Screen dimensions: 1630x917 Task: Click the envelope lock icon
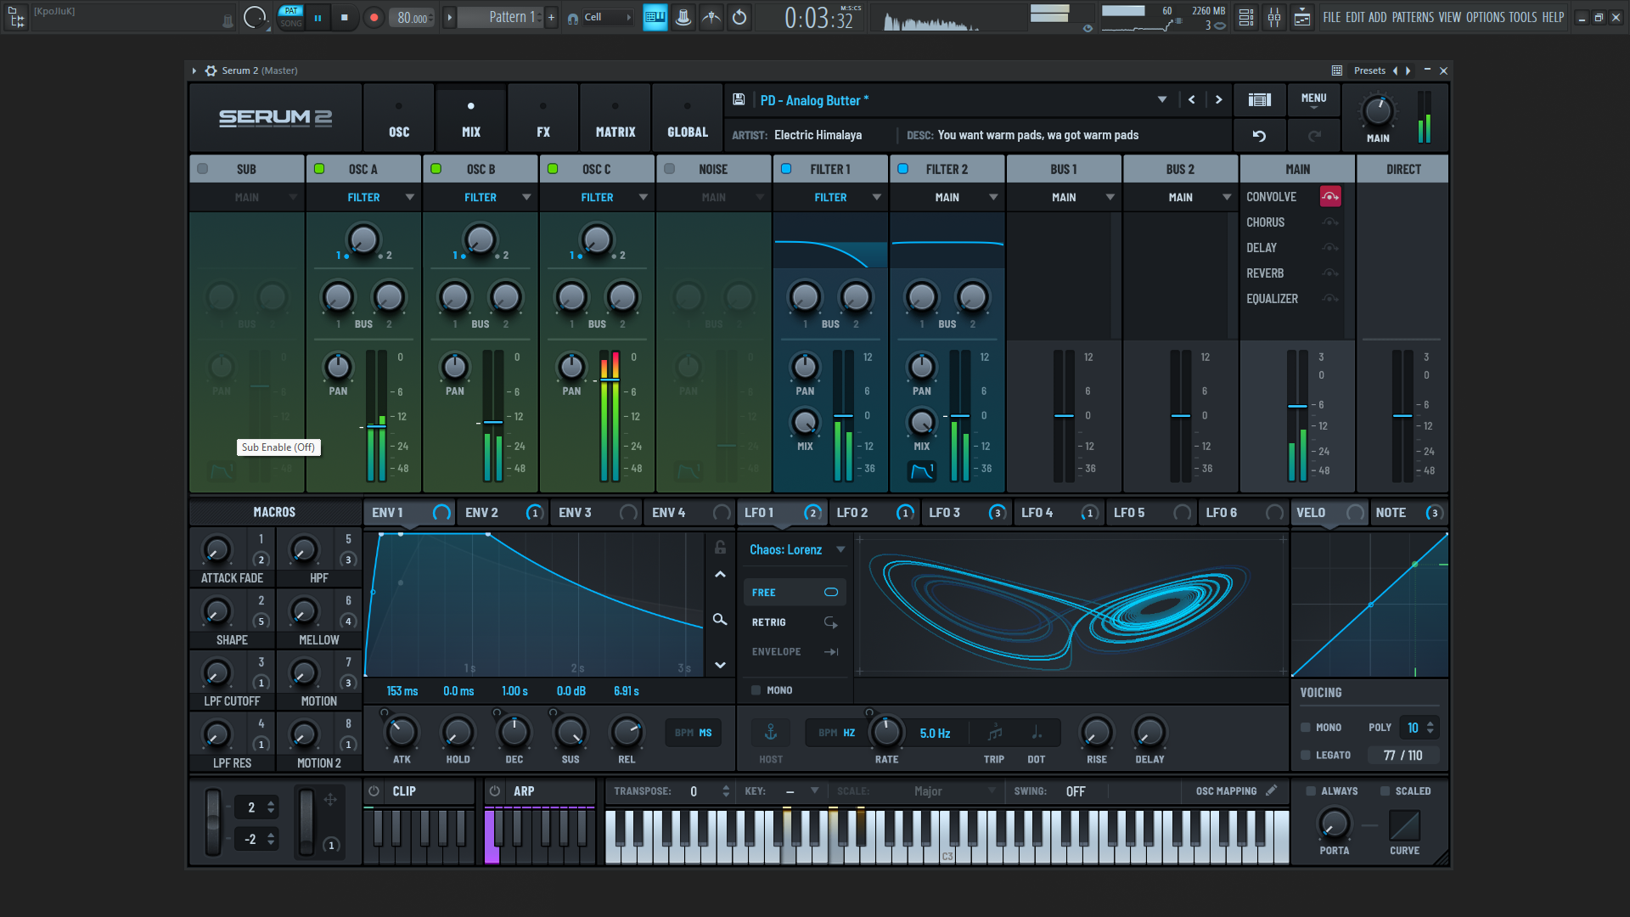(720, 548)
